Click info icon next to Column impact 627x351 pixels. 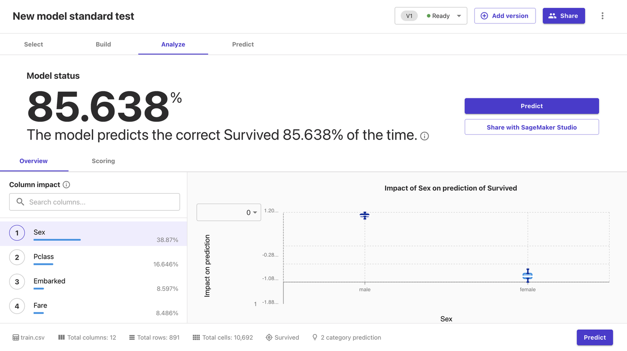[66, 185]
